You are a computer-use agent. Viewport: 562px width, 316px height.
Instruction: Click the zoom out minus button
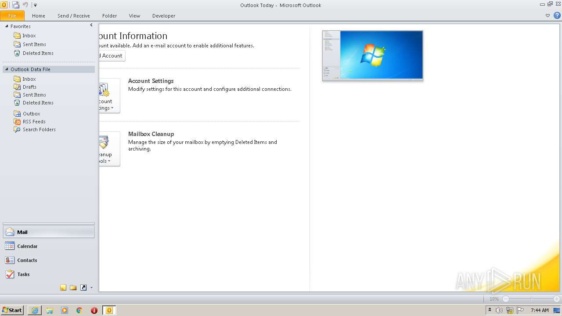pyautogui.click(x=506, y=299)
